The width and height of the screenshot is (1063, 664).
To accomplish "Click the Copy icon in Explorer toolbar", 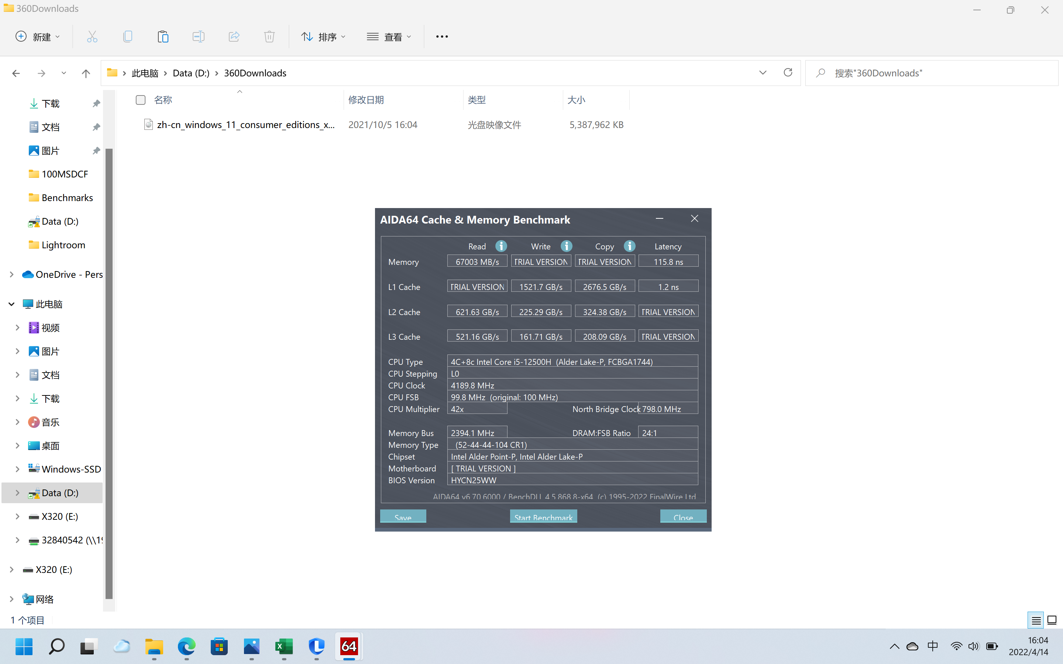I will click(x=127, y=37).
